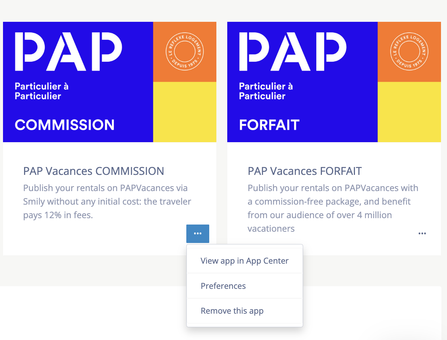Click the circular Depuis 1975 badge on FORFAIT banner
This screenshot has height=340, width=447.
pos(409,52)
